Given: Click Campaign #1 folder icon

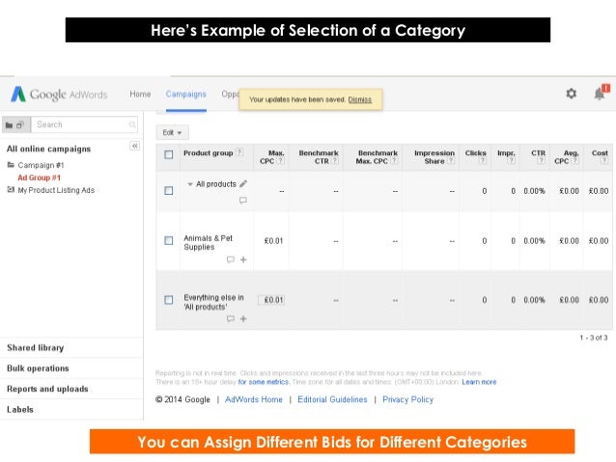Looking at the screenshot, I should 11,165.
